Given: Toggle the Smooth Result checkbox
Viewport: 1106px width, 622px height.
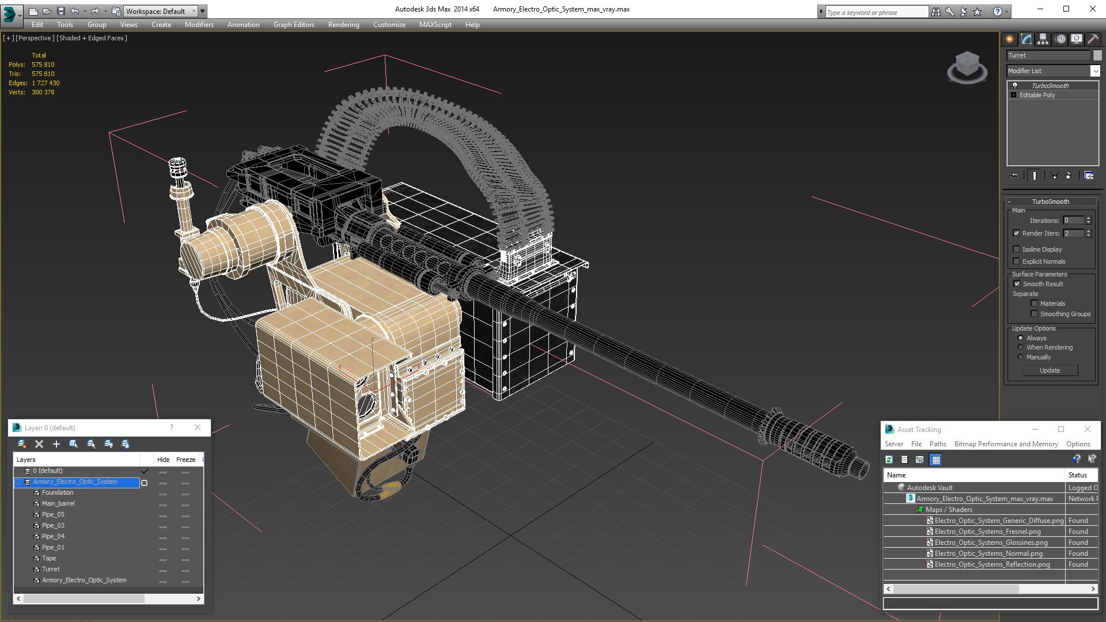Looking at the screenshot, I should tap(1017, 284).
